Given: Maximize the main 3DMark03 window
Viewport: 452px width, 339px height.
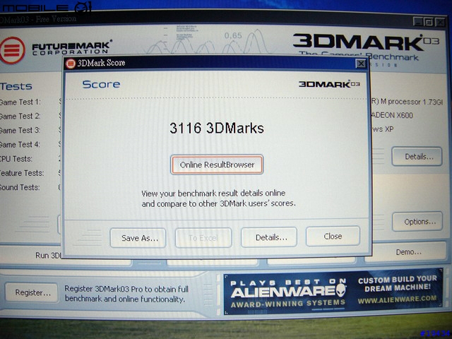Looking at the screenshot, I should pyautogui.click(x=429, y=22).
